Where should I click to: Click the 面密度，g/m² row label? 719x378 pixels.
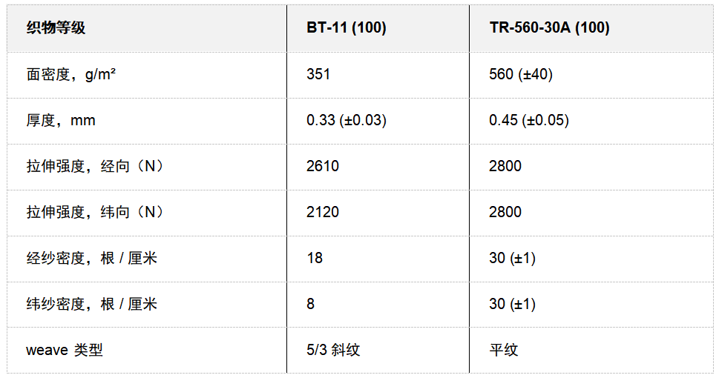click(x=70, y=74)
